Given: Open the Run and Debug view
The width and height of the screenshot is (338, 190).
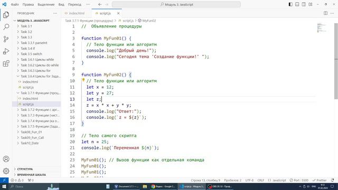Looking at the screenshot, I should pos(6,51).
